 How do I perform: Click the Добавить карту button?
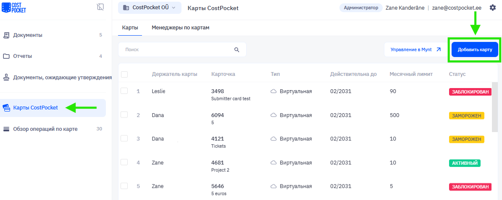click(475, 49)
